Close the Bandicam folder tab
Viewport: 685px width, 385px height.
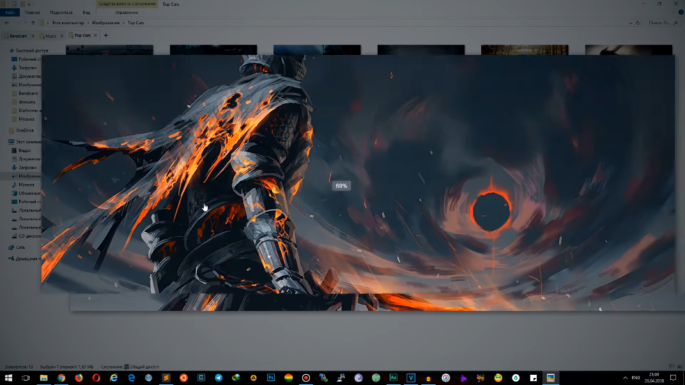coord(33,36)
